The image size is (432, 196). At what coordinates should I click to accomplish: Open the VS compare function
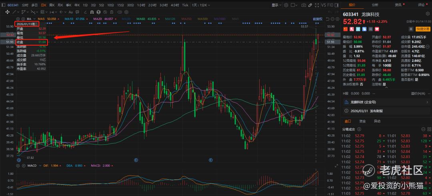point(324,5)
